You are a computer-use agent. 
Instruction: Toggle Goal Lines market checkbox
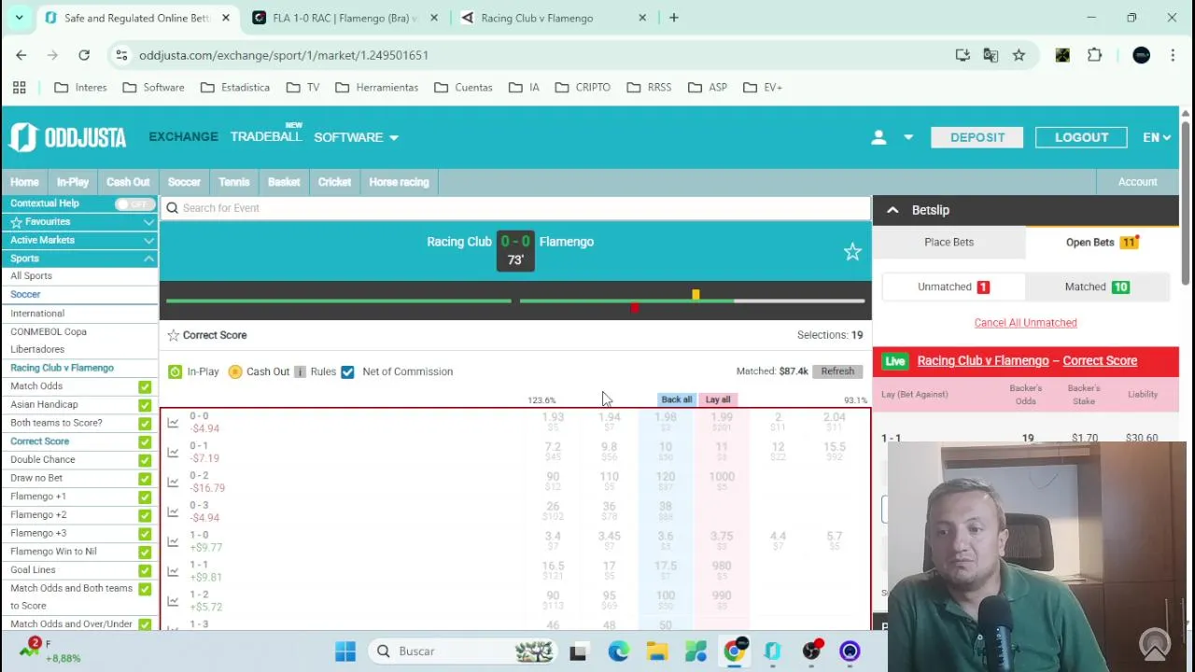click(x=145, y=570)
